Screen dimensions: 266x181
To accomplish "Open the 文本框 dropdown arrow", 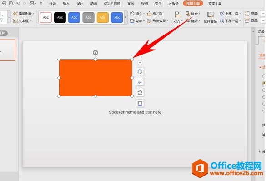I will 30,21.
